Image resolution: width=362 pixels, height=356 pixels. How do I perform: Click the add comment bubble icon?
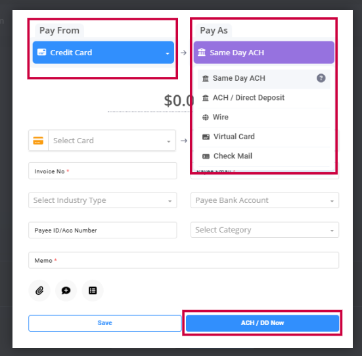tap(66, 290)
